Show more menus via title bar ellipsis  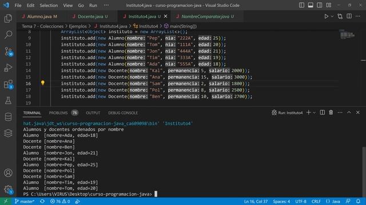106,5
